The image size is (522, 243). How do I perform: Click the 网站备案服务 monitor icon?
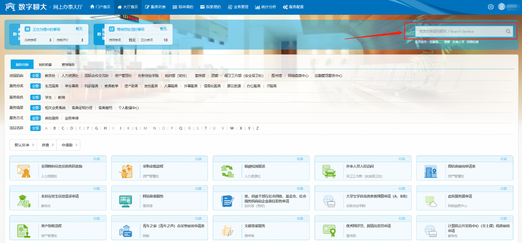(x=125, y=201)
